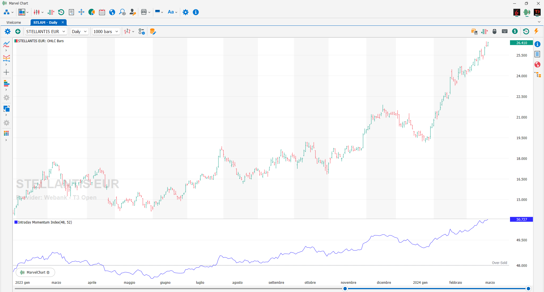Expand chevron under the colored grid icon

[6, 140]
